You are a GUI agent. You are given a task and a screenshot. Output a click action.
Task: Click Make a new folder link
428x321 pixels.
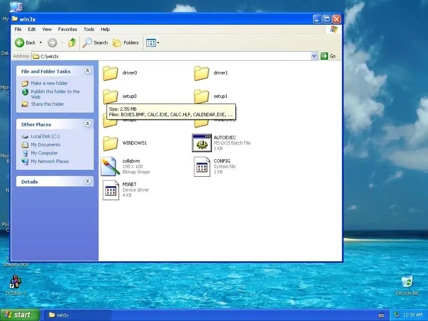coord(49,83)
